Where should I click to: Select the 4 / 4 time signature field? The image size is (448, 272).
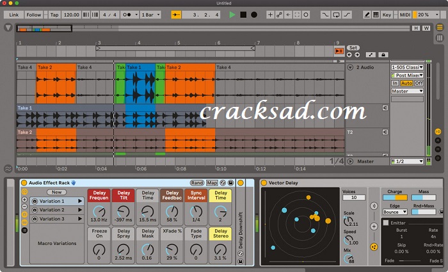tap(109, 15)
